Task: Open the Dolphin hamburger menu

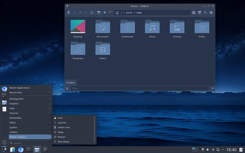Action: [x=211, y=12]
